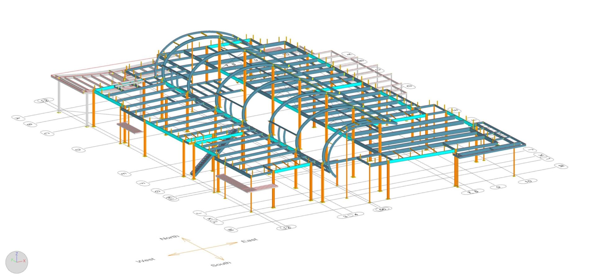This screenshot has height=279, width=596.
Task: Select grid bubble 4 at the south end
Action: click(356, 214)
